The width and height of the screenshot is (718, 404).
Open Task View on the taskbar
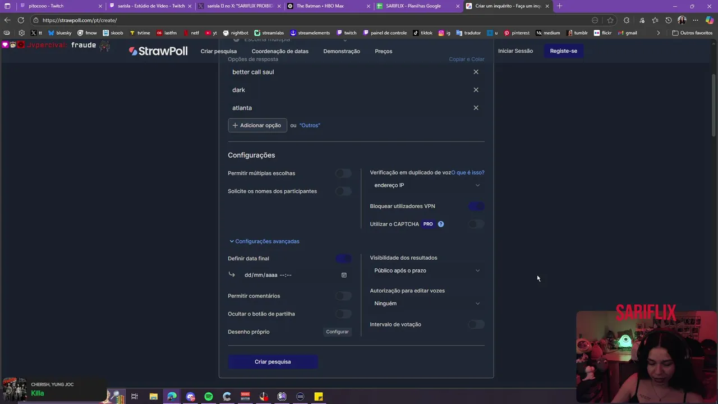(x=135, y=397)
